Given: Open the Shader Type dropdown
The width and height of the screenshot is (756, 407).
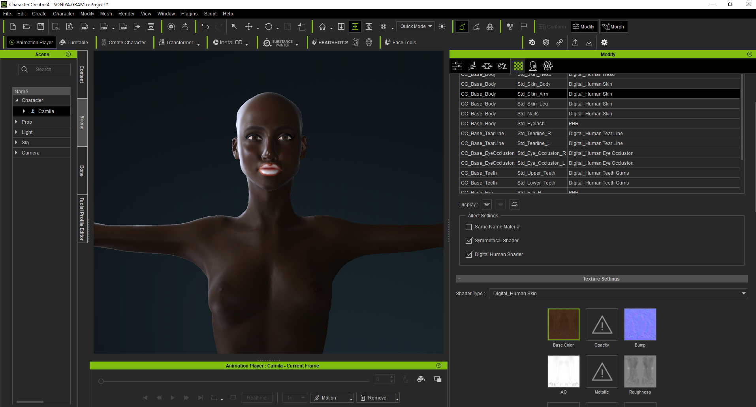Looking at the screenshot, I should point(618,294).
